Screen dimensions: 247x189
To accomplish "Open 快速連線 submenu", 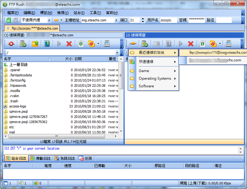I will click(154, 62).
